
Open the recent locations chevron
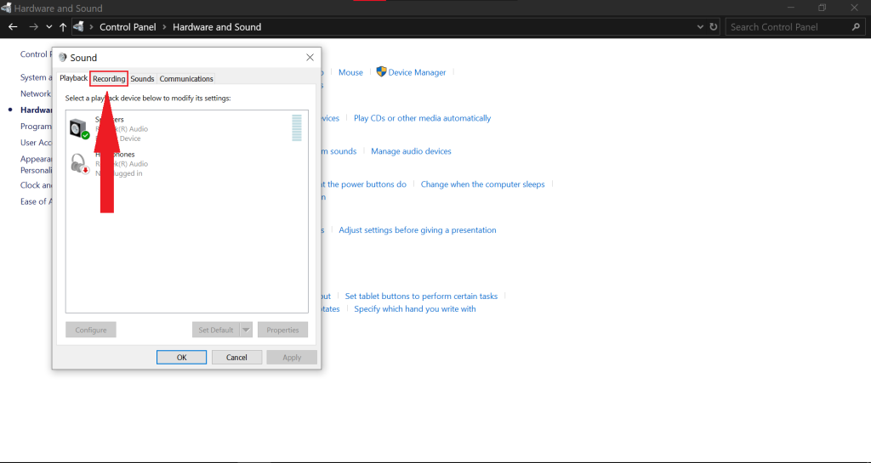click(48, 26)
